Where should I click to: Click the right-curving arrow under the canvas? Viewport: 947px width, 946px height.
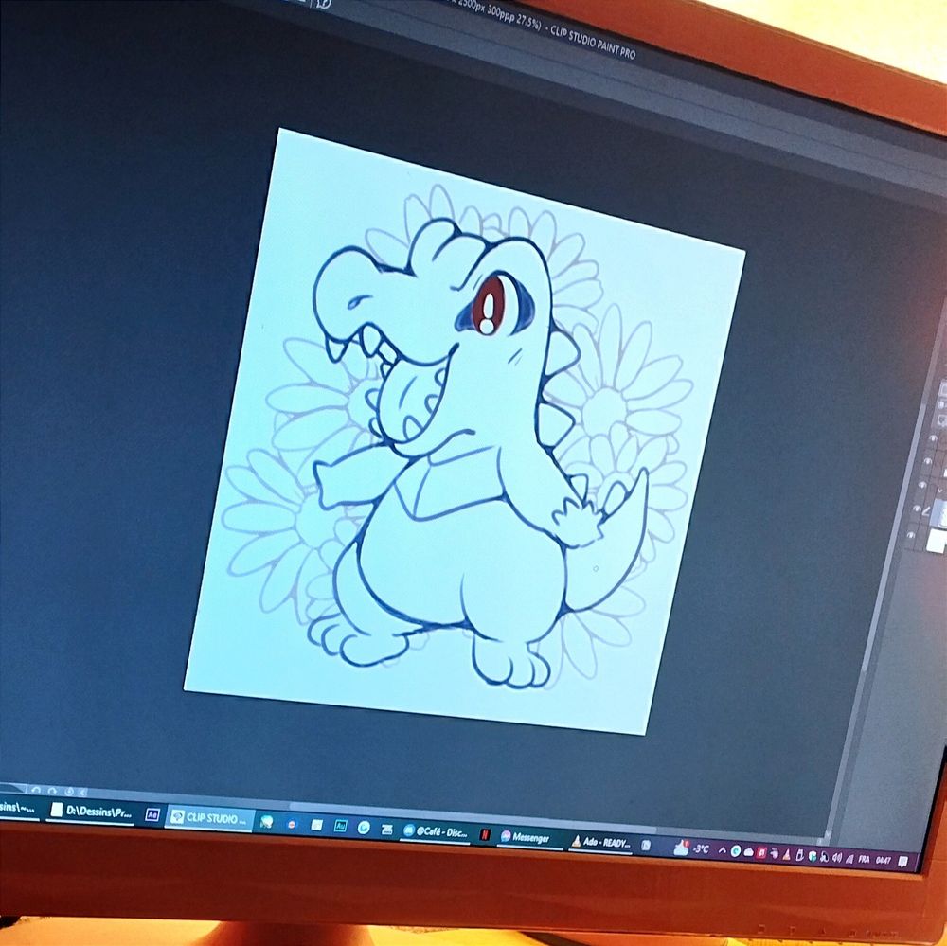tap(52, 790)
